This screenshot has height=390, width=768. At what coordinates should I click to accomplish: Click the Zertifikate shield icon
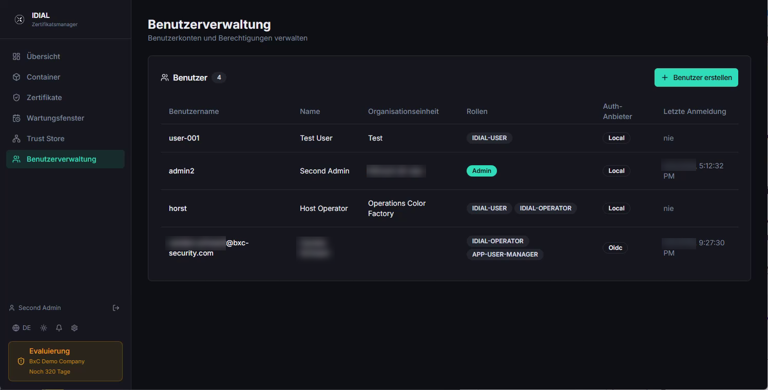click(16, 98)
